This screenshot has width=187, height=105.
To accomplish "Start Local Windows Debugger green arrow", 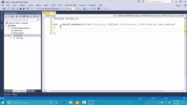I will (39, 9).
